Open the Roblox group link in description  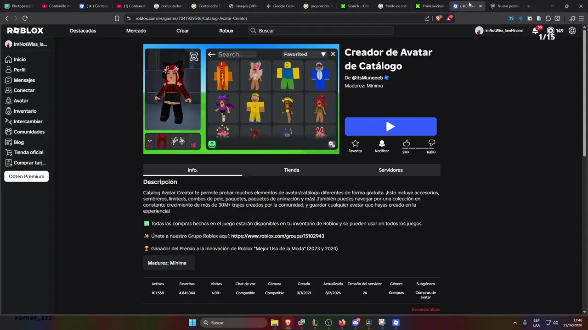pyautogui.click(x=277, y=236)
